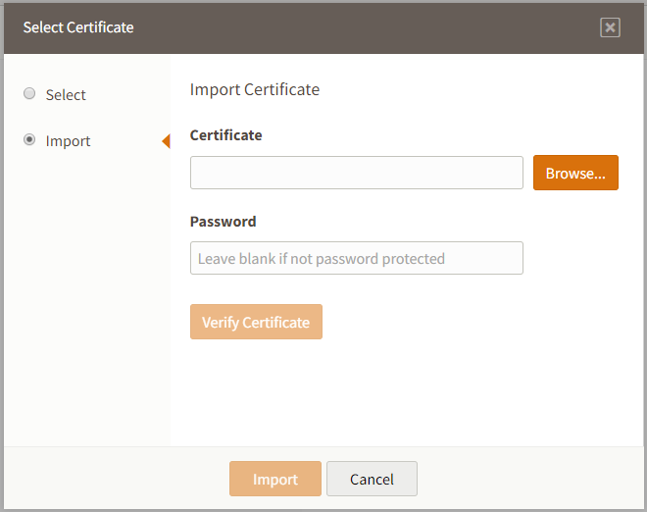647x512 pixels.
Task: Close the Select Certificate dialog
Action: coord(610,27)
